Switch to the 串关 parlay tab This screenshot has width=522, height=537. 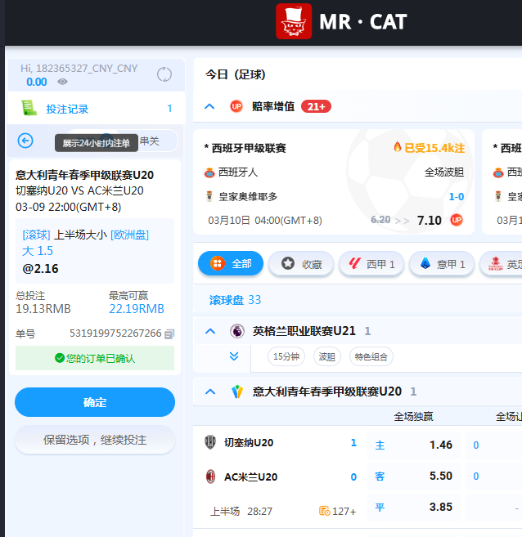(150, 141)
